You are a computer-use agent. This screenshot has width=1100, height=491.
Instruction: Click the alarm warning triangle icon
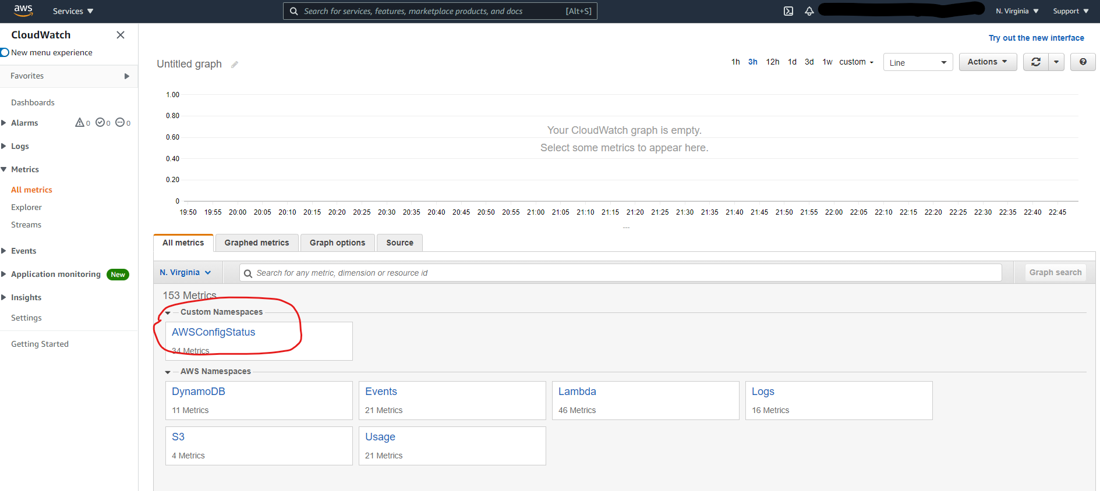80,122
